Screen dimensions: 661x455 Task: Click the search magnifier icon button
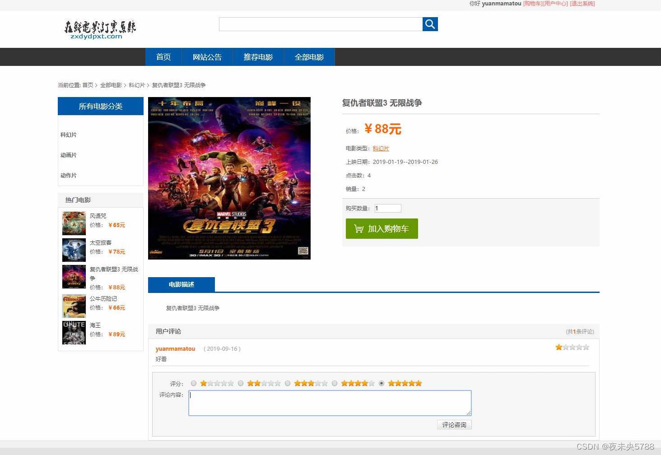click(x=430, y=24)
